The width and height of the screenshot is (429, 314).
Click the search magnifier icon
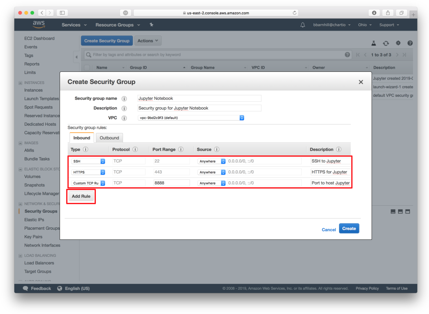(89, 55)
